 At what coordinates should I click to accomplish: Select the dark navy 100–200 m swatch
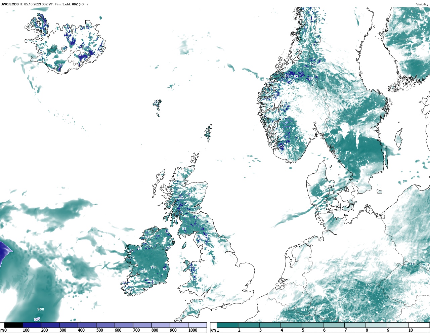[x=32, y=325]
